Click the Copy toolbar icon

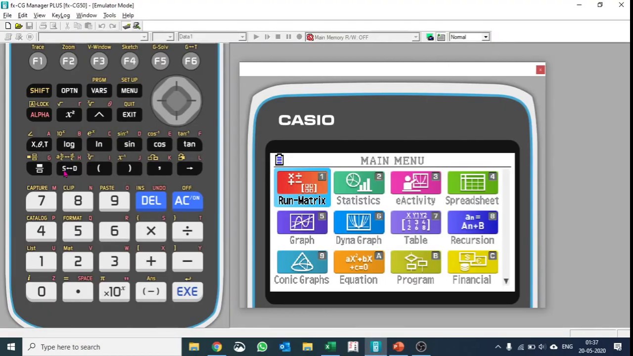78,26
